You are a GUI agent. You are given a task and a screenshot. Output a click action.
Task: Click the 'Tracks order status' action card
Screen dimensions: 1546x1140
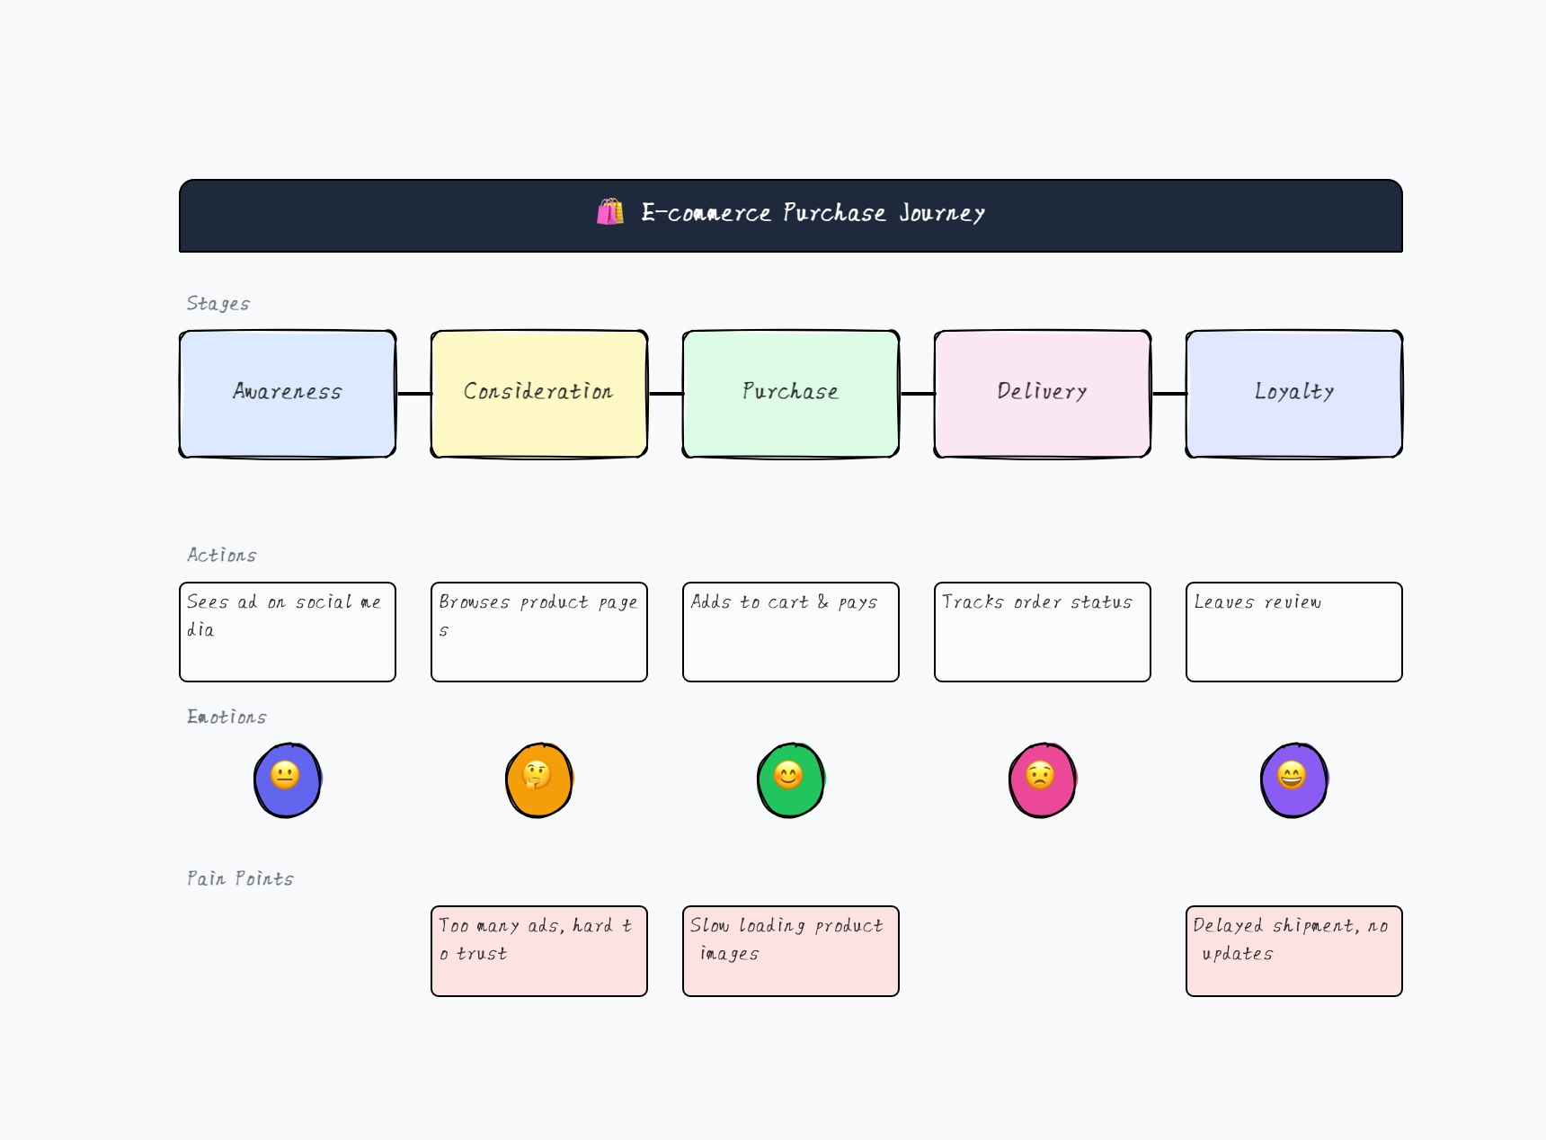click(x=1042, y=631)
